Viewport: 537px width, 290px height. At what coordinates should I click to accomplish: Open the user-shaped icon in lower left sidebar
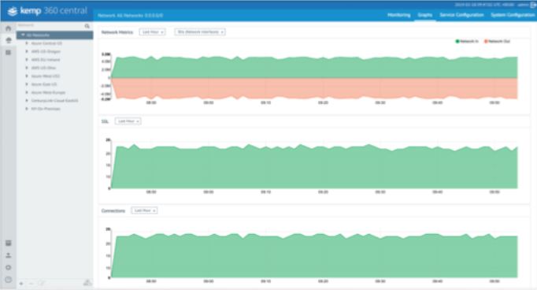(8, 255)
